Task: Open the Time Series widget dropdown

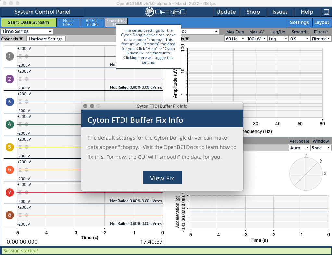Action: [x=27, y=31]
